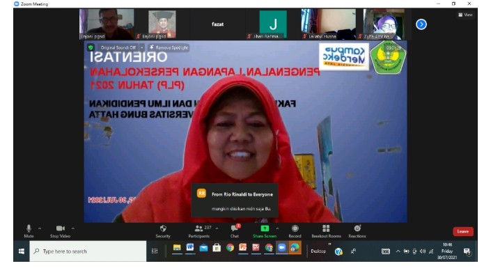Open the Reactions menu
The height and width of the screenshot is (273, 491).
(x=357, y=231)
